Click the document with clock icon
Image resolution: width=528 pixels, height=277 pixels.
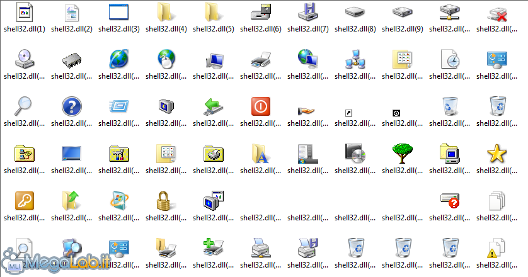pyautogui.click(x=451, y=59)
